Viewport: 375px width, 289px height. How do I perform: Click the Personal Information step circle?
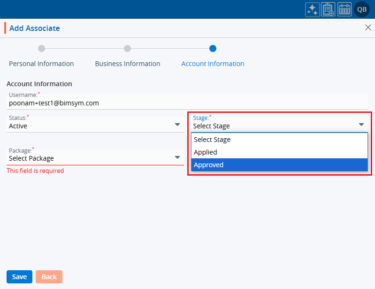(x=41, y=48)
